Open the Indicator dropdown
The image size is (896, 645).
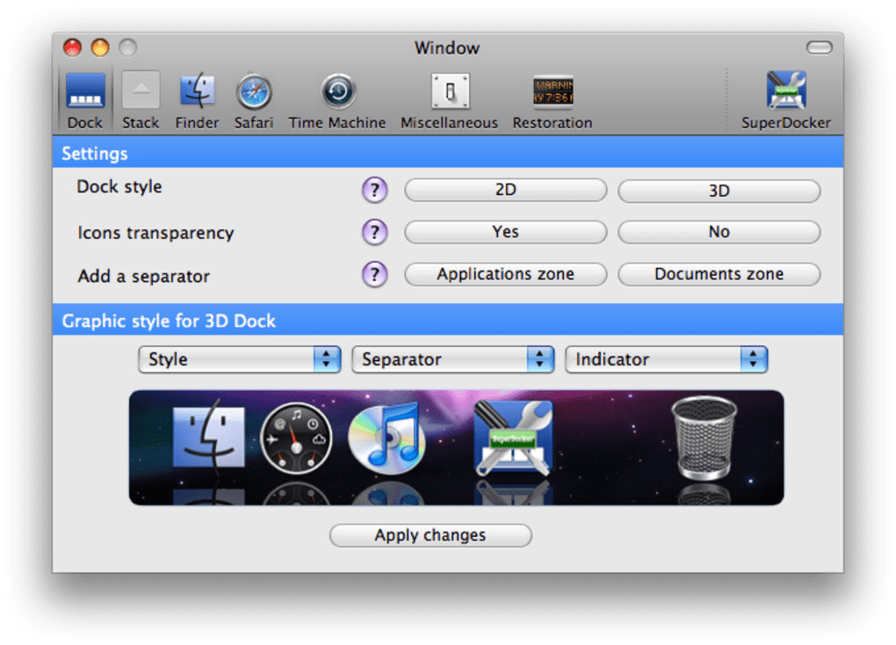[x=666, y=359]
